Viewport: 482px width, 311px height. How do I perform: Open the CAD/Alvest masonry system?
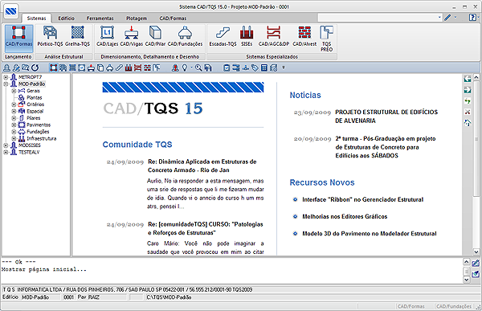[x=304, y=36]
